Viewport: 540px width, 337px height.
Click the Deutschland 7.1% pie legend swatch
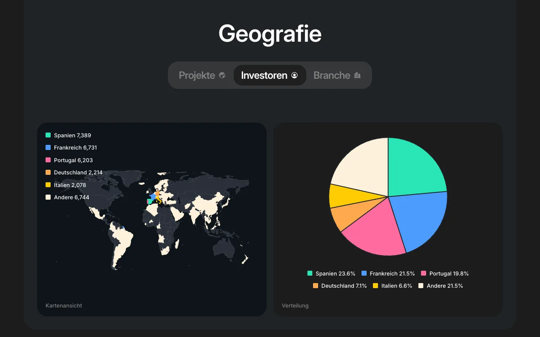pos(316,286)
